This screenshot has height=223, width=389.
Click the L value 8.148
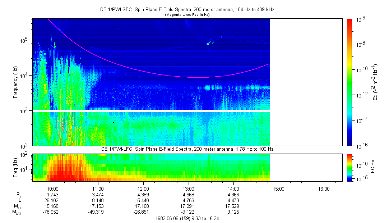pos(98,200)
